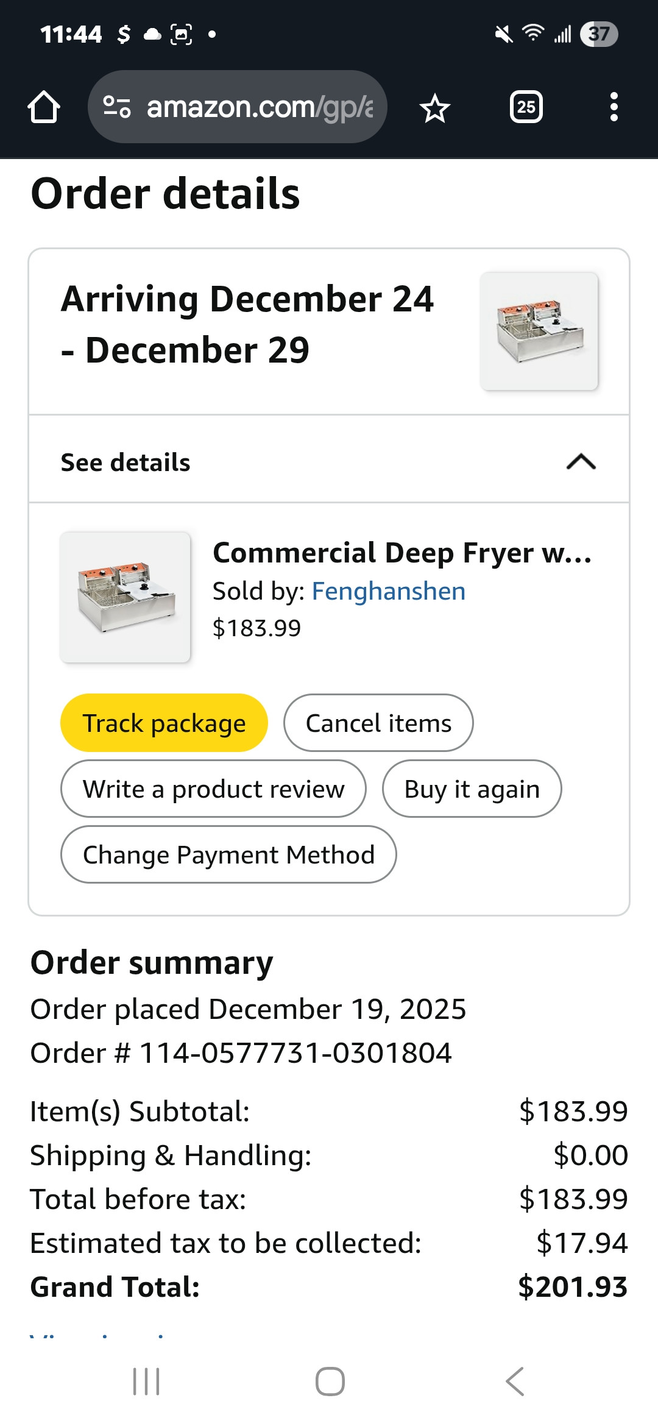Tap the See details chevron arrow
Screen dimensions: 658x1426
click(581, 462)
